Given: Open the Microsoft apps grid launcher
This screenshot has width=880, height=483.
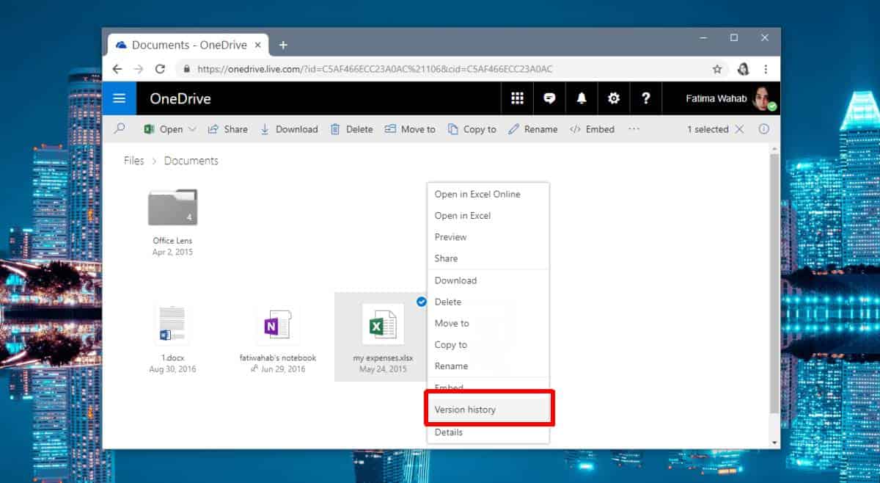Looking at the screenshot, I should click(x=517, y=98).
